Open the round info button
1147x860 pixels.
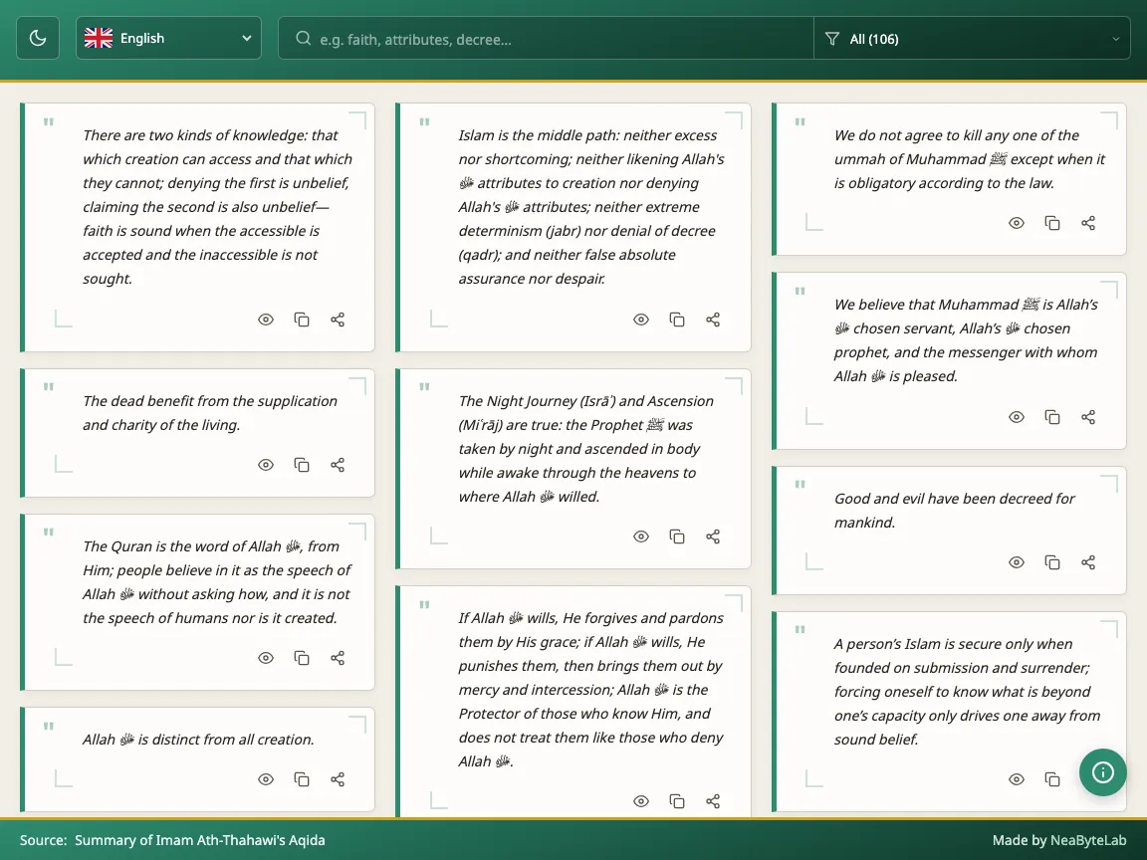click(x=1102, y=772)
